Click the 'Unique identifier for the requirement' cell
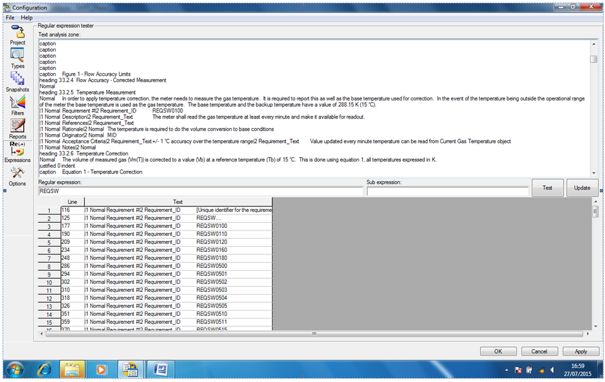 pyautogui.click(x=178, y=210)
